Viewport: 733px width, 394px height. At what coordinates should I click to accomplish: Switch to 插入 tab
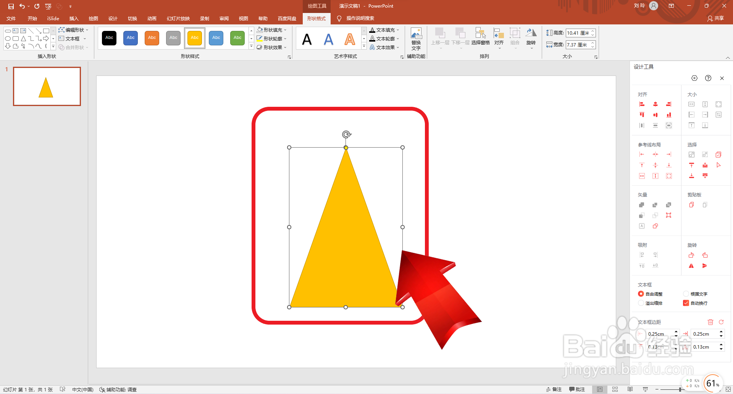(74, 18)
